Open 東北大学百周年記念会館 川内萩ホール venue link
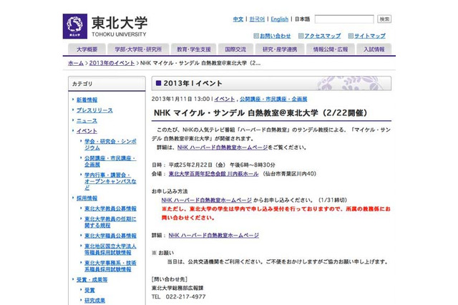 click(213, 174)
